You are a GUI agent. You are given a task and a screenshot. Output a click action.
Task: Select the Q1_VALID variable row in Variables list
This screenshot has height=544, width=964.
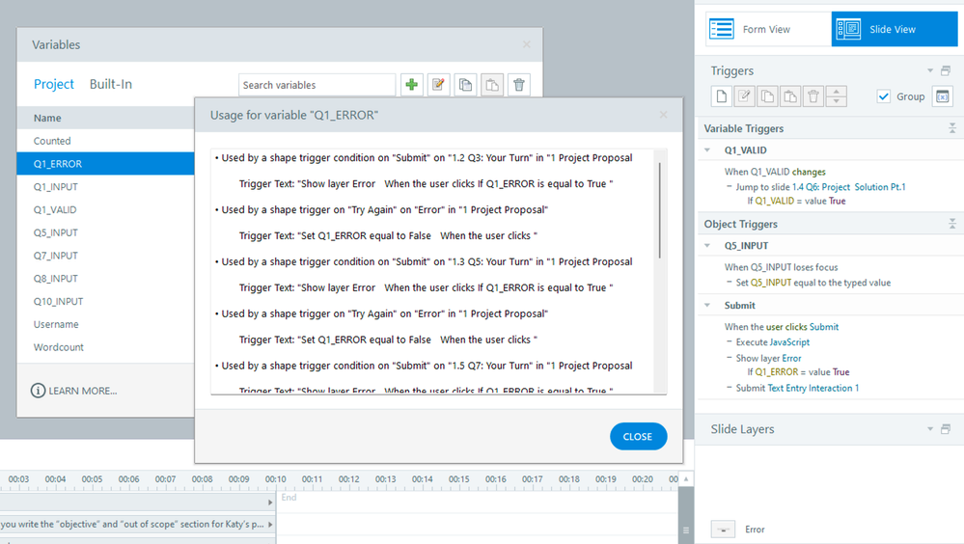pyautogui.click(x=106, y=209)
